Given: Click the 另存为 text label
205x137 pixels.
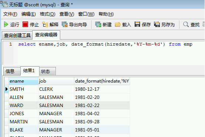Looking at the screenshot, I should point(168,24).
